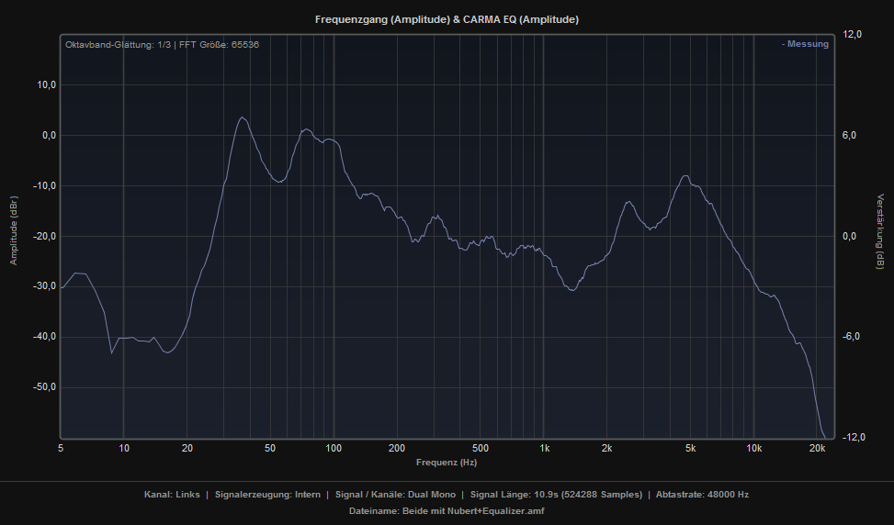This screenshot has width=894, height=525.
Task: Click the curve peak near 37 Hz
Action: coord(242,117)
